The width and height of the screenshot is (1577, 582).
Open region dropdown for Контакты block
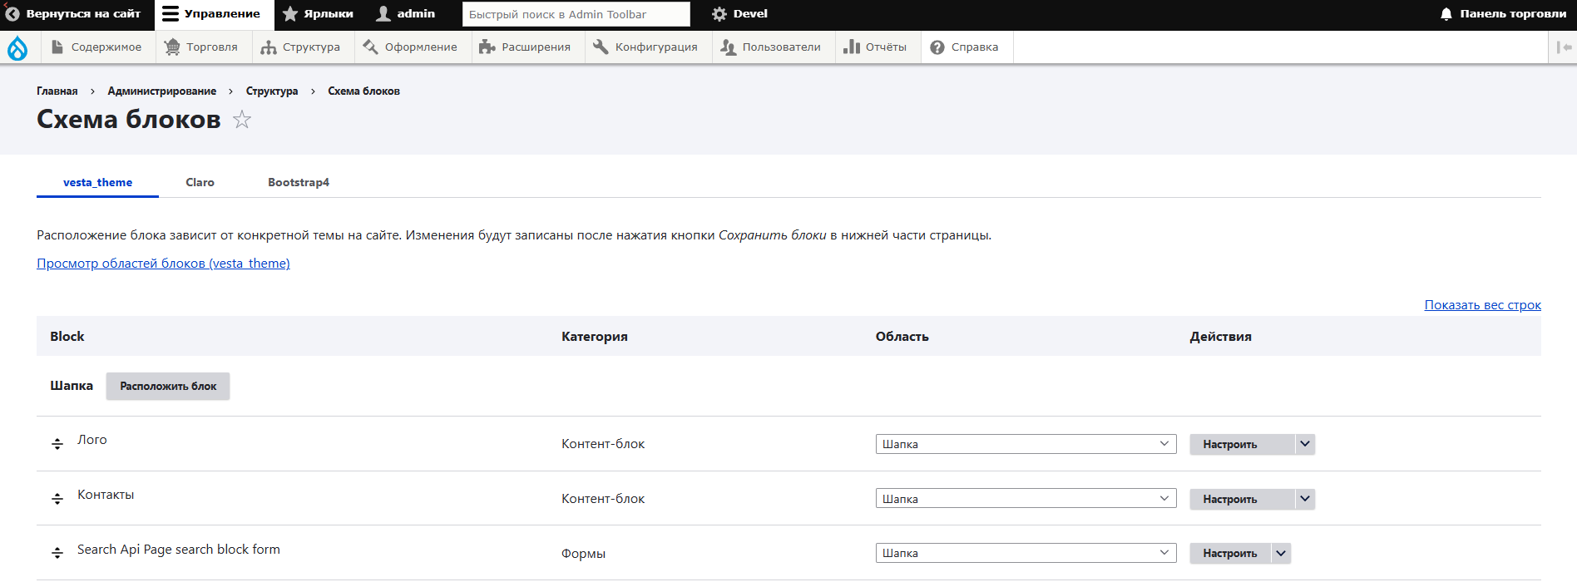click(x=1026, y=498)
